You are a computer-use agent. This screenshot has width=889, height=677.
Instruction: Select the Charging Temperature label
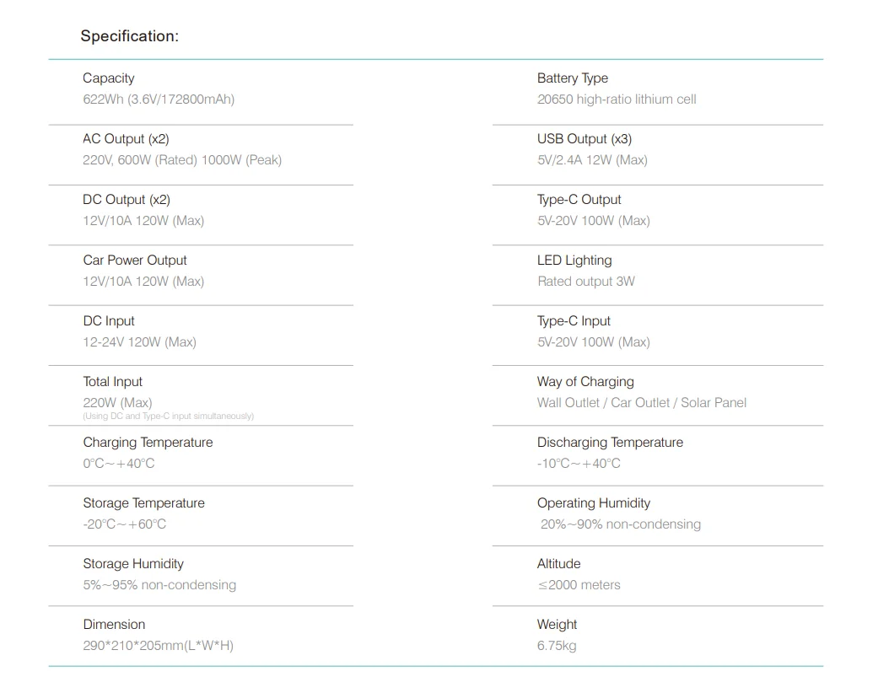coord(148,442)
